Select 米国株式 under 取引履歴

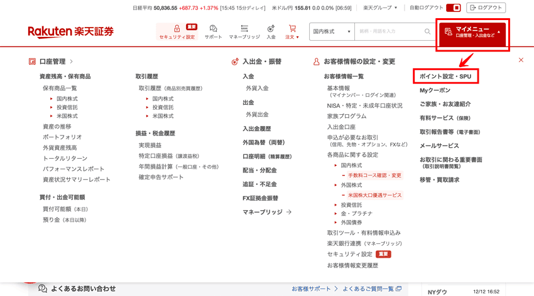[163, 116]
